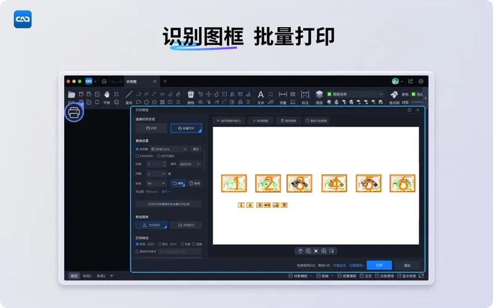Image resolution: width=493 pixels, height=308 pixels.
Task: Open the printer name dropdown
Action: click(169, 149)
